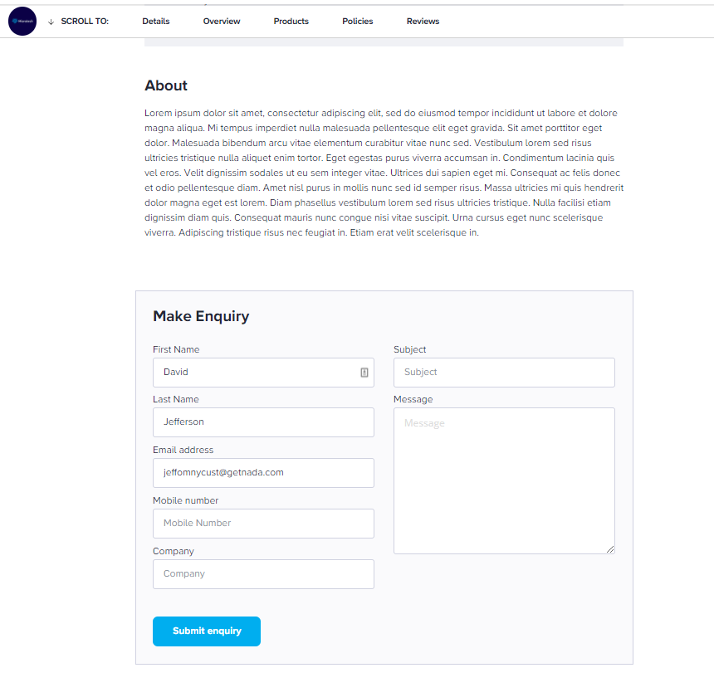Viewport: 714px width, 697px height.
Task: Navigate to the Reviews section
Action: [423, 22]
